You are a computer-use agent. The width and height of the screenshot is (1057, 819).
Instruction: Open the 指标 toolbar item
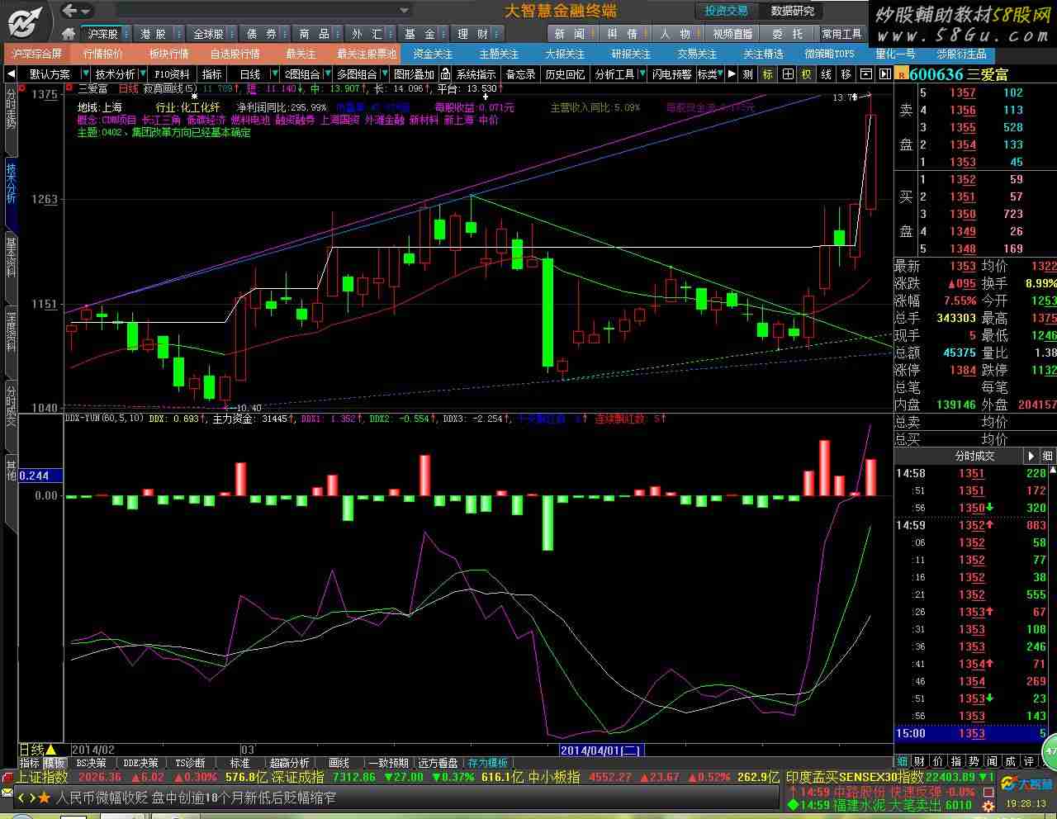[x=212, y=74]
